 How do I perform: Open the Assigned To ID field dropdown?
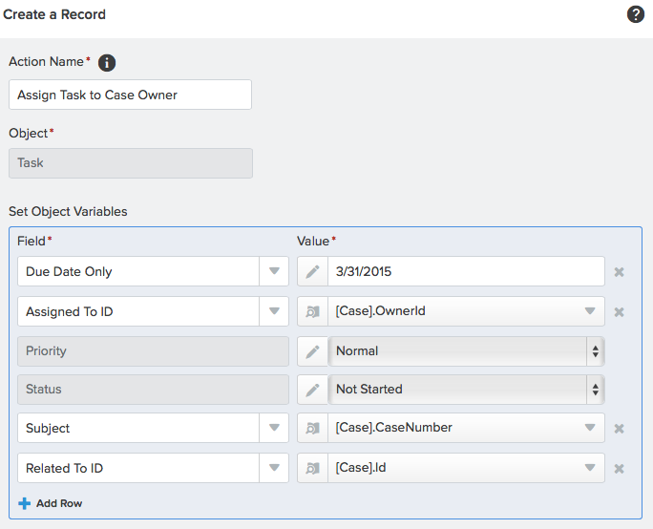point(274,311)
